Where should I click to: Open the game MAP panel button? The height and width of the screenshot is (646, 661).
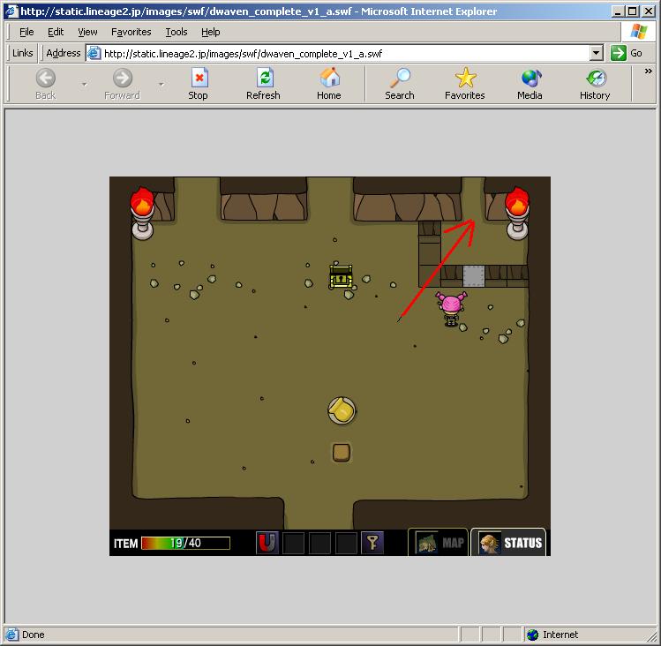(438, 542)
